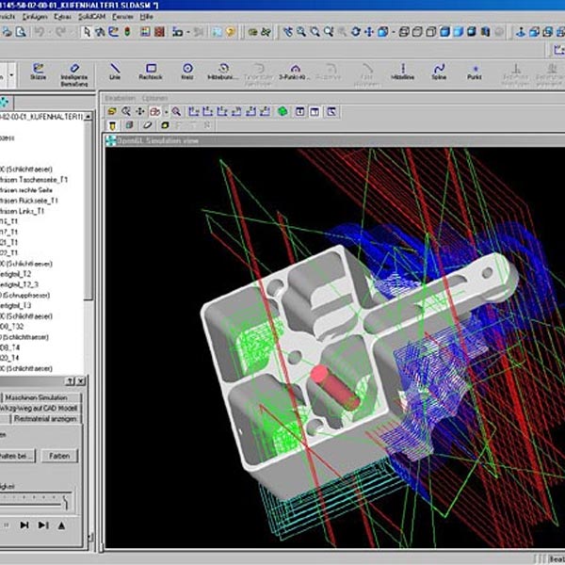Image resolution: width=565 pixels, height=565 pixels.
Task: Click the step-forward playback button
Action: coord(24,525)
